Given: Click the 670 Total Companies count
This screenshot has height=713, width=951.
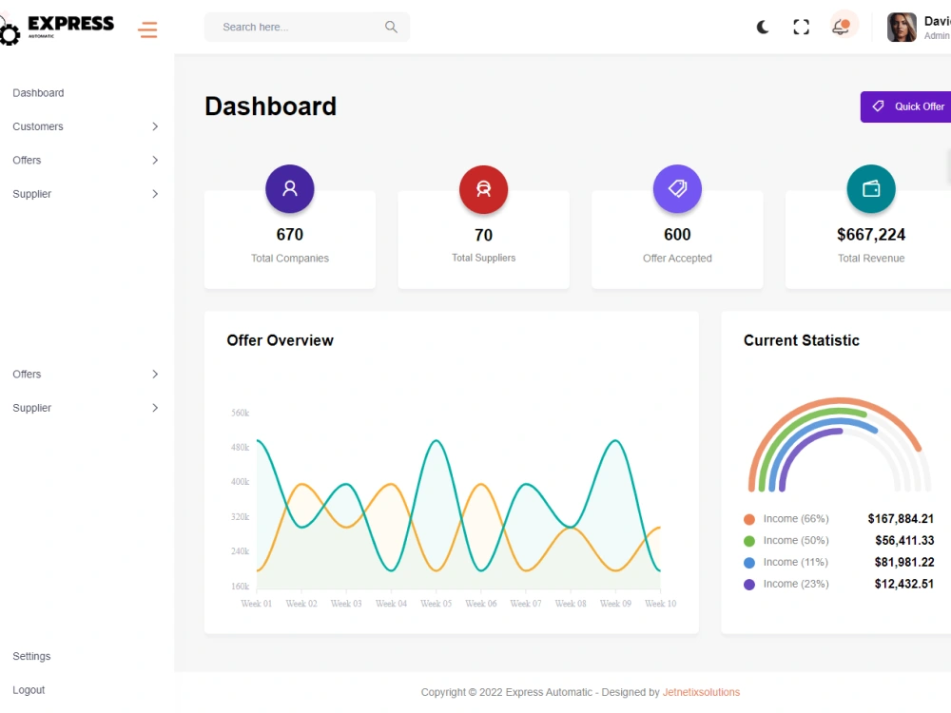Looking at the screenshot, I should (290, 235).
